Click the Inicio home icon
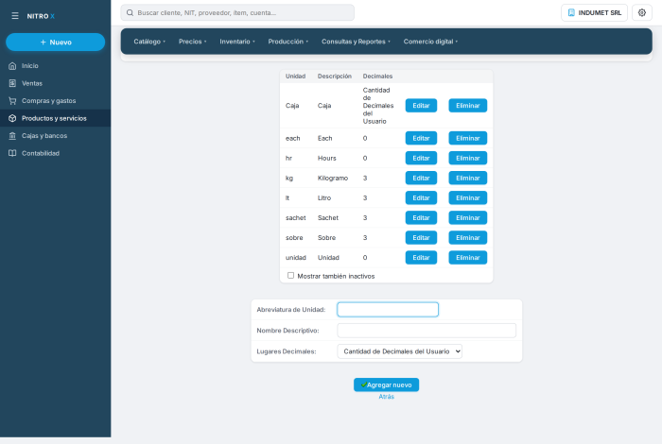The height and width of the screenshot is (444, 662). (12, 66)
